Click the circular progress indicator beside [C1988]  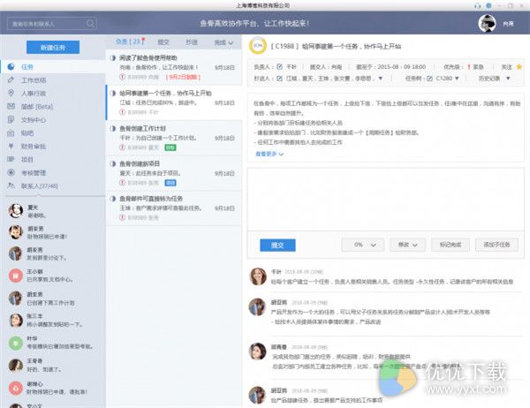point(258,46)
